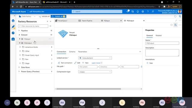Expand the Data flows node

pyautogui.click(x=19, y=67)
